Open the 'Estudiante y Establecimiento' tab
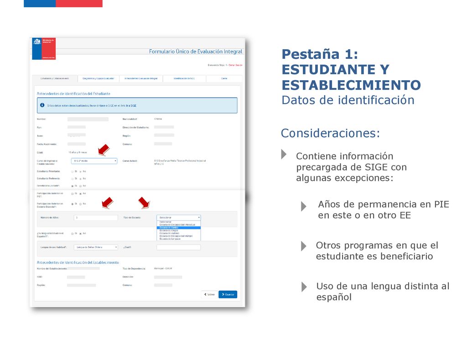Screen dimensions: 467x350 (55, 78)
